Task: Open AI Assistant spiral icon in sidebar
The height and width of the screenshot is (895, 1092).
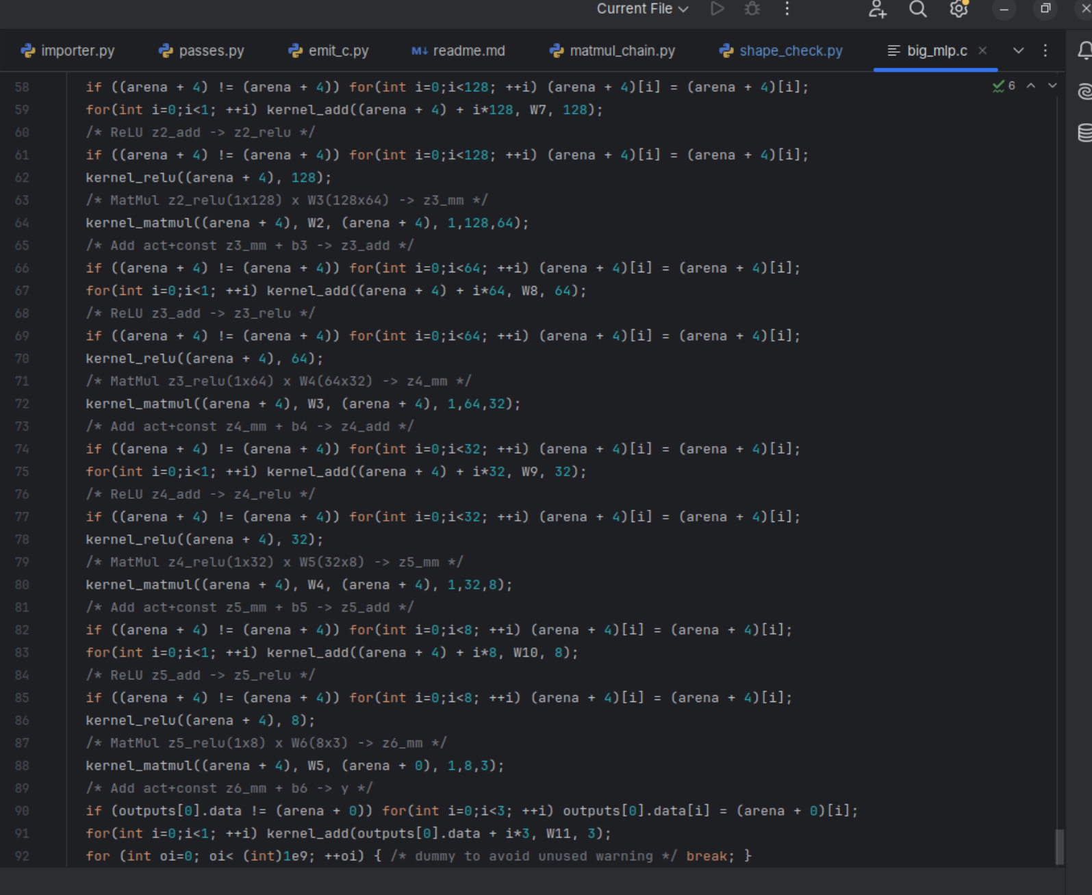Action: 1084,92
